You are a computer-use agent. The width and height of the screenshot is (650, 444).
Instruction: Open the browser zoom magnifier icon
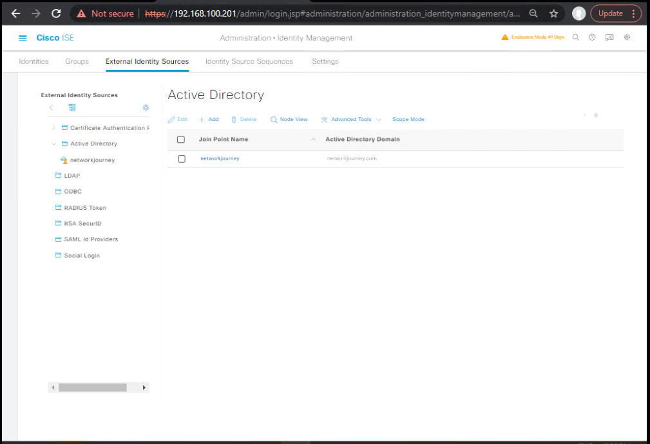[533, 14]
